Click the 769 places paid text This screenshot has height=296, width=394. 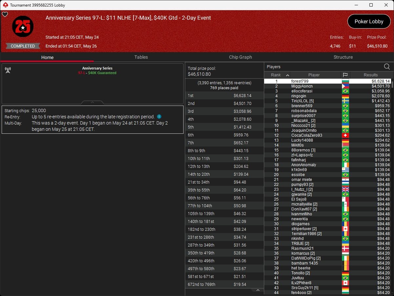tap(224, 88)
